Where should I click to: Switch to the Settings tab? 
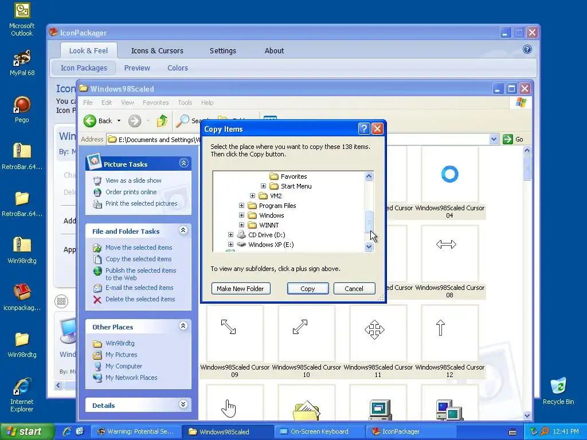[223, 50]
